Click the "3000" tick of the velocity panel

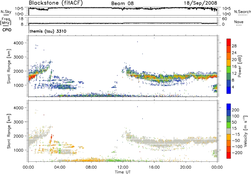tap(19, 122)
